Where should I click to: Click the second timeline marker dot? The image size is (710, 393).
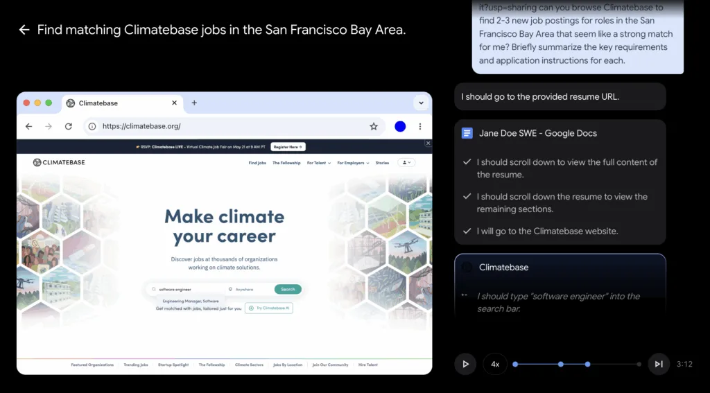(x=560, y=364)
